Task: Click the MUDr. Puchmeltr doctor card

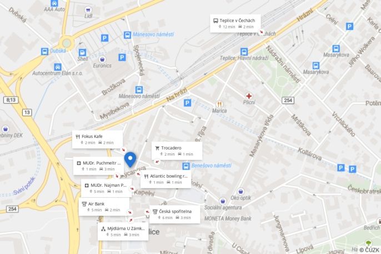Action: tap(98, 166)
